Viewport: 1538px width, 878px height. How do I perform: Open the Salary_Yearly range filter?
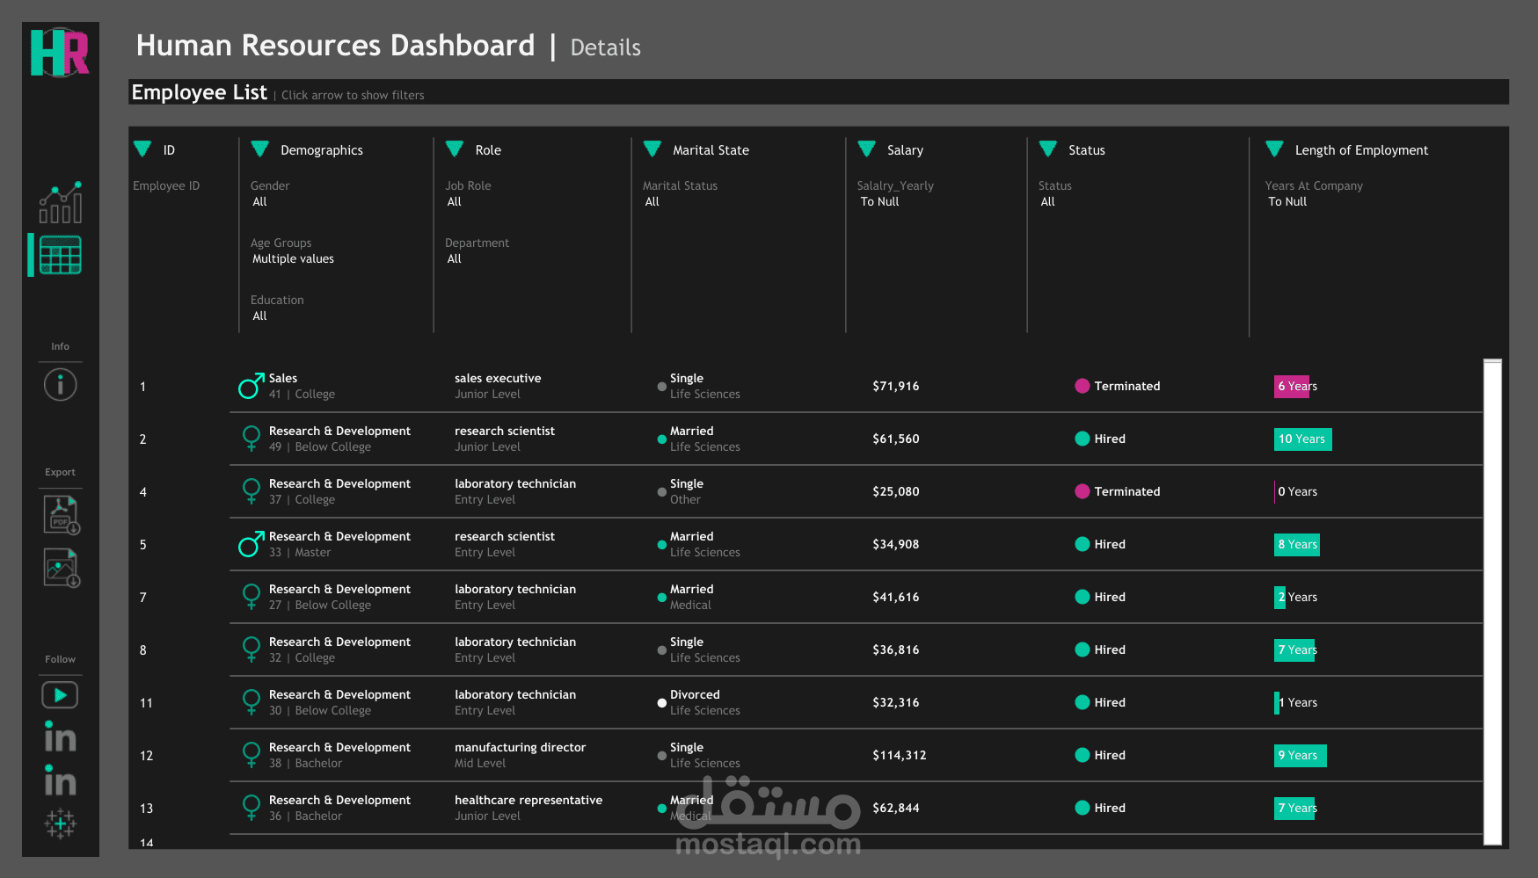click(x=880, y=202)
